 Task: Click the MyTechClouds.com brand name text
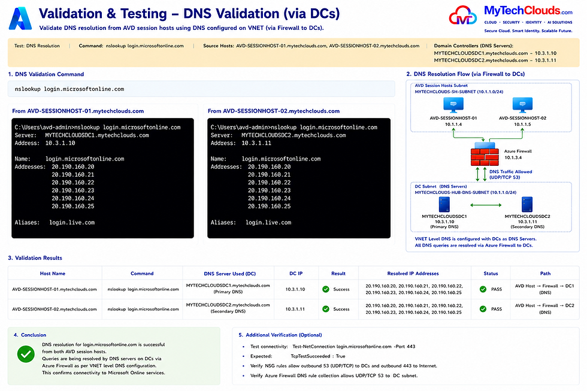(528, 10)
